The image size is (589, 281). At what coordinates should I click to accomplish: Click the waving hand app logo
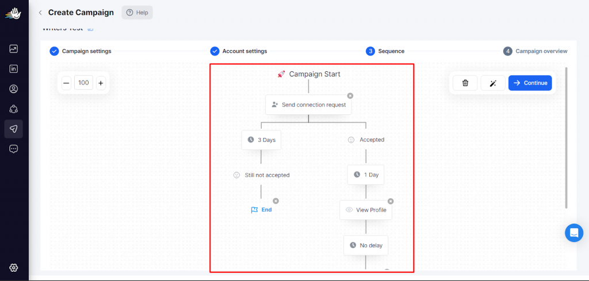pos(13,14)
